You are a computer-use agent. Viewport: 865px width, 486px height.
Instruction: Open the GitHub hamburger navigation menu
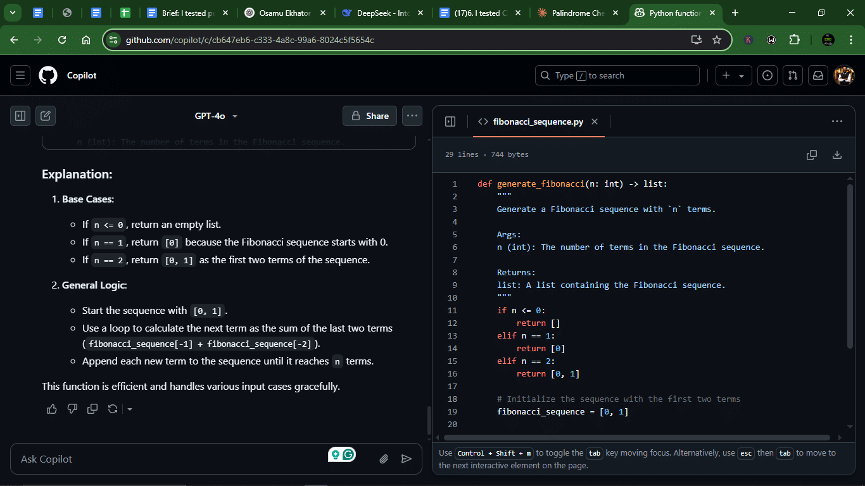20,75
